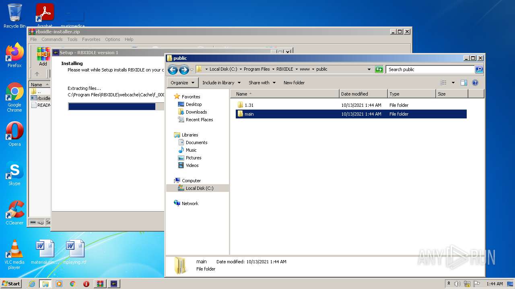The width and height of the screenshot is (515, 289).
Task: Open Internet Explorer from taskbar
Action: point(32,284)
